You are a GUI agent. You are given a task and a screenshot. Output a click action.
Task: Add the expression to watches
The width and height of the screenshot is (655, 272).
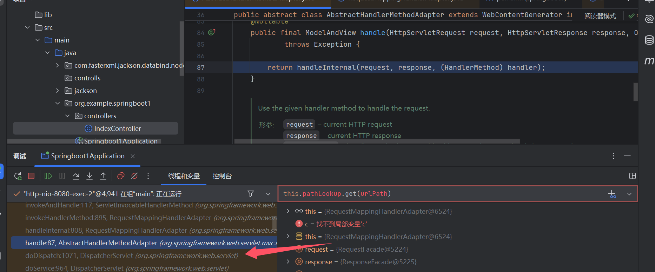point(612,194)
